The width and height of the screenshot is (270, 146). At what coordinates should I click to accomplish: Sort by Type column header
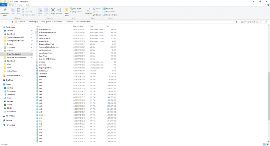(97, 26)
